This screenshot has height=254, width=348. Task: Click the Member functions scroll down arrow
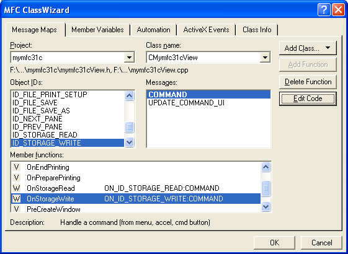pyautogui.click(x=266, y=206)
